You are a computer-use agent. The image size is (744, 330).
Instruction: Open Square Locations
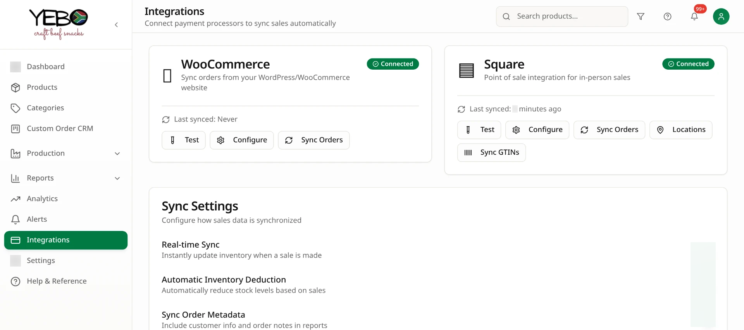[x=681, y=130]
